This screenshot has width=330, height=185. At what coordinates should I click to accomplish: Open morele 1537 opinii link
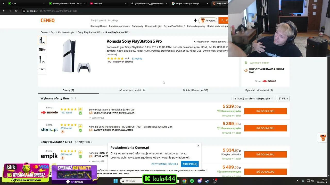point(66,113)
